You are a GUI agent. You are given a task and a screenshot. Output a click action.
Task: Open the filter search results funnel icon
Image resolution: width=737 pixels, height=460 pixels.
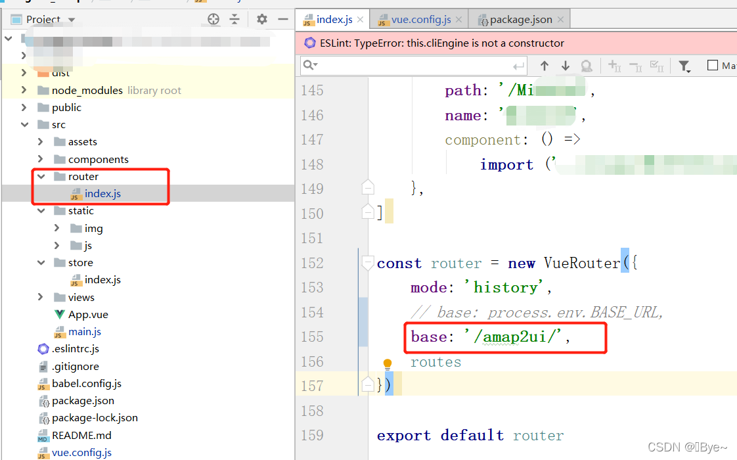(x=684, y=65)
